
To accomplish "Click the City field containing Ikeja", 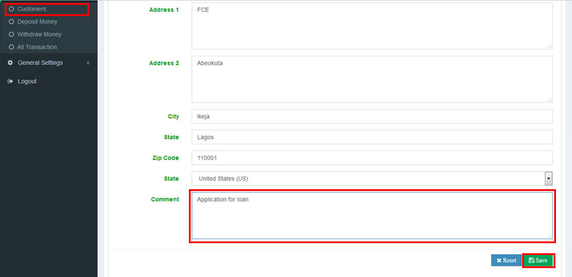I will coord(372,116).
